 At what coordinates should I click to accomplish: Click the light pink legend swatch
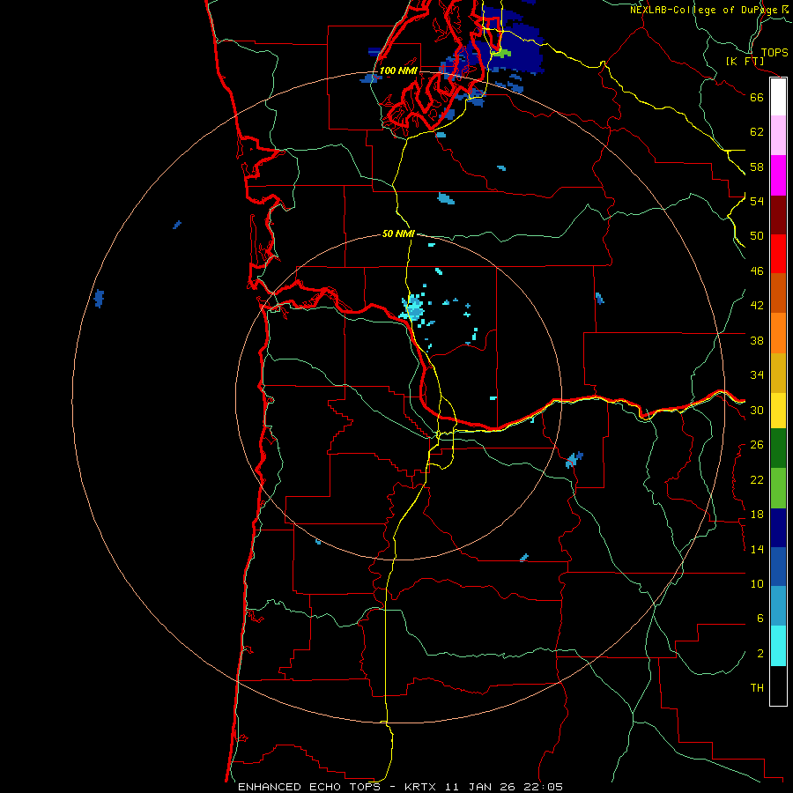(x=778, y=136)
